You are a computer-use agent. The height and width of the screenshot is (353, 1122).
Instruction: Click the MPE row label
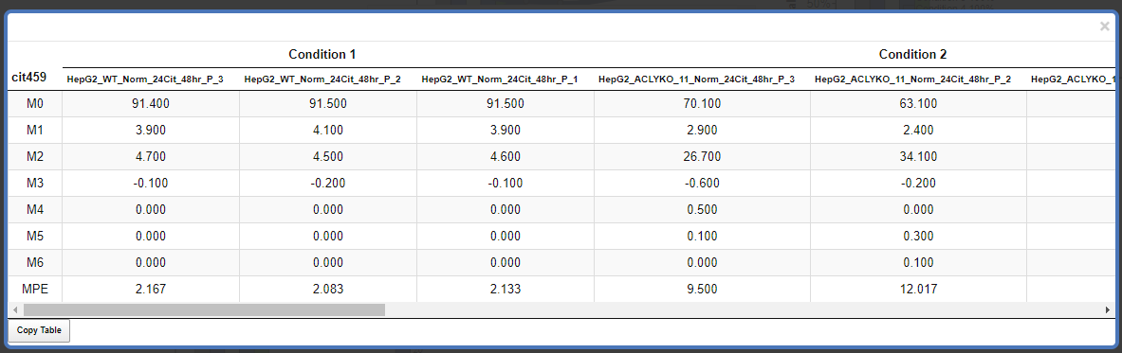(x=35, y=289)
